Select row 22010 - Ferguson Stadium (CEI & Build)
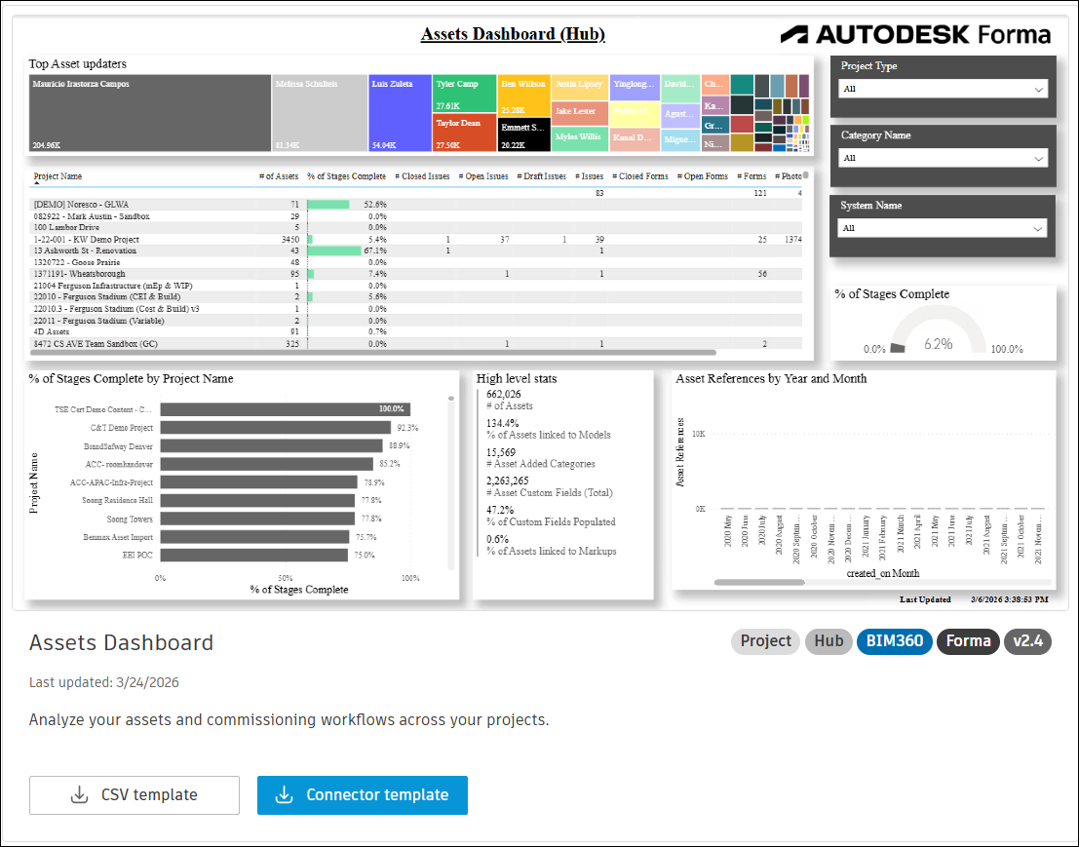The width and height of the screenshot is (1079, 847). pyautogui.click(x=416, y=297)
